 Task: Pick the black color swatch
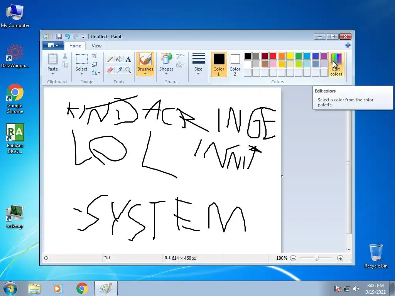pyautogui.click(x=248, y=56)
